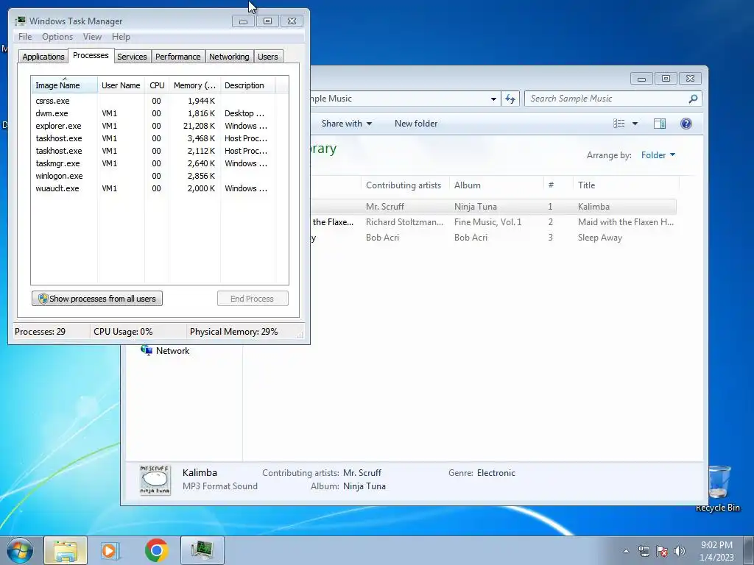Open the view options dropdown arrow

tap(635, 124)
